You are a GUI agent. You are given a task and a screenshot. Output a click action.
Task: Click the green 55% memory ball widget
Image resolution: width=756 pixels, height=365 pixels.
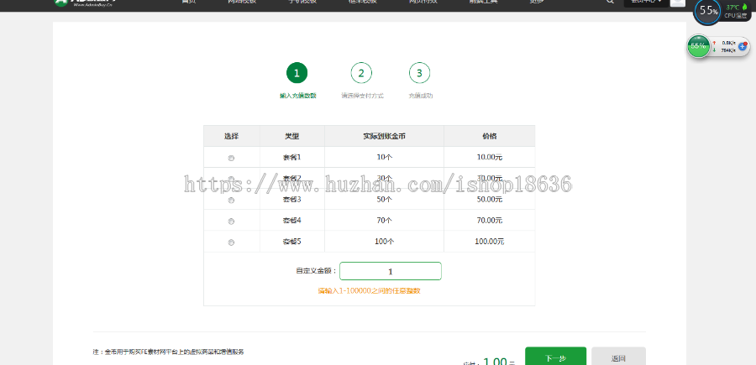[x=698, y=46]
